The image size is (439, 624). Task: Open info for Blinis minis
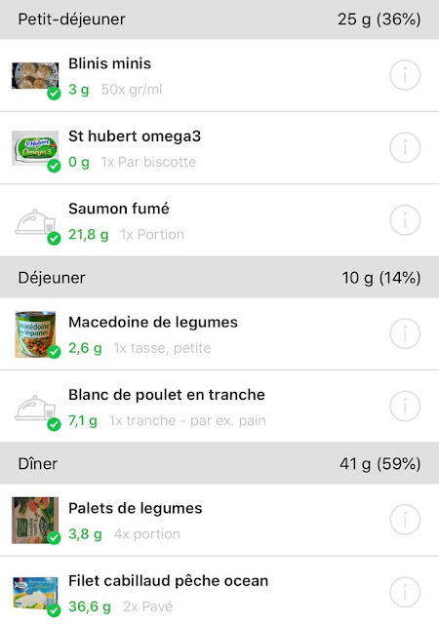(x=405, y=75)
